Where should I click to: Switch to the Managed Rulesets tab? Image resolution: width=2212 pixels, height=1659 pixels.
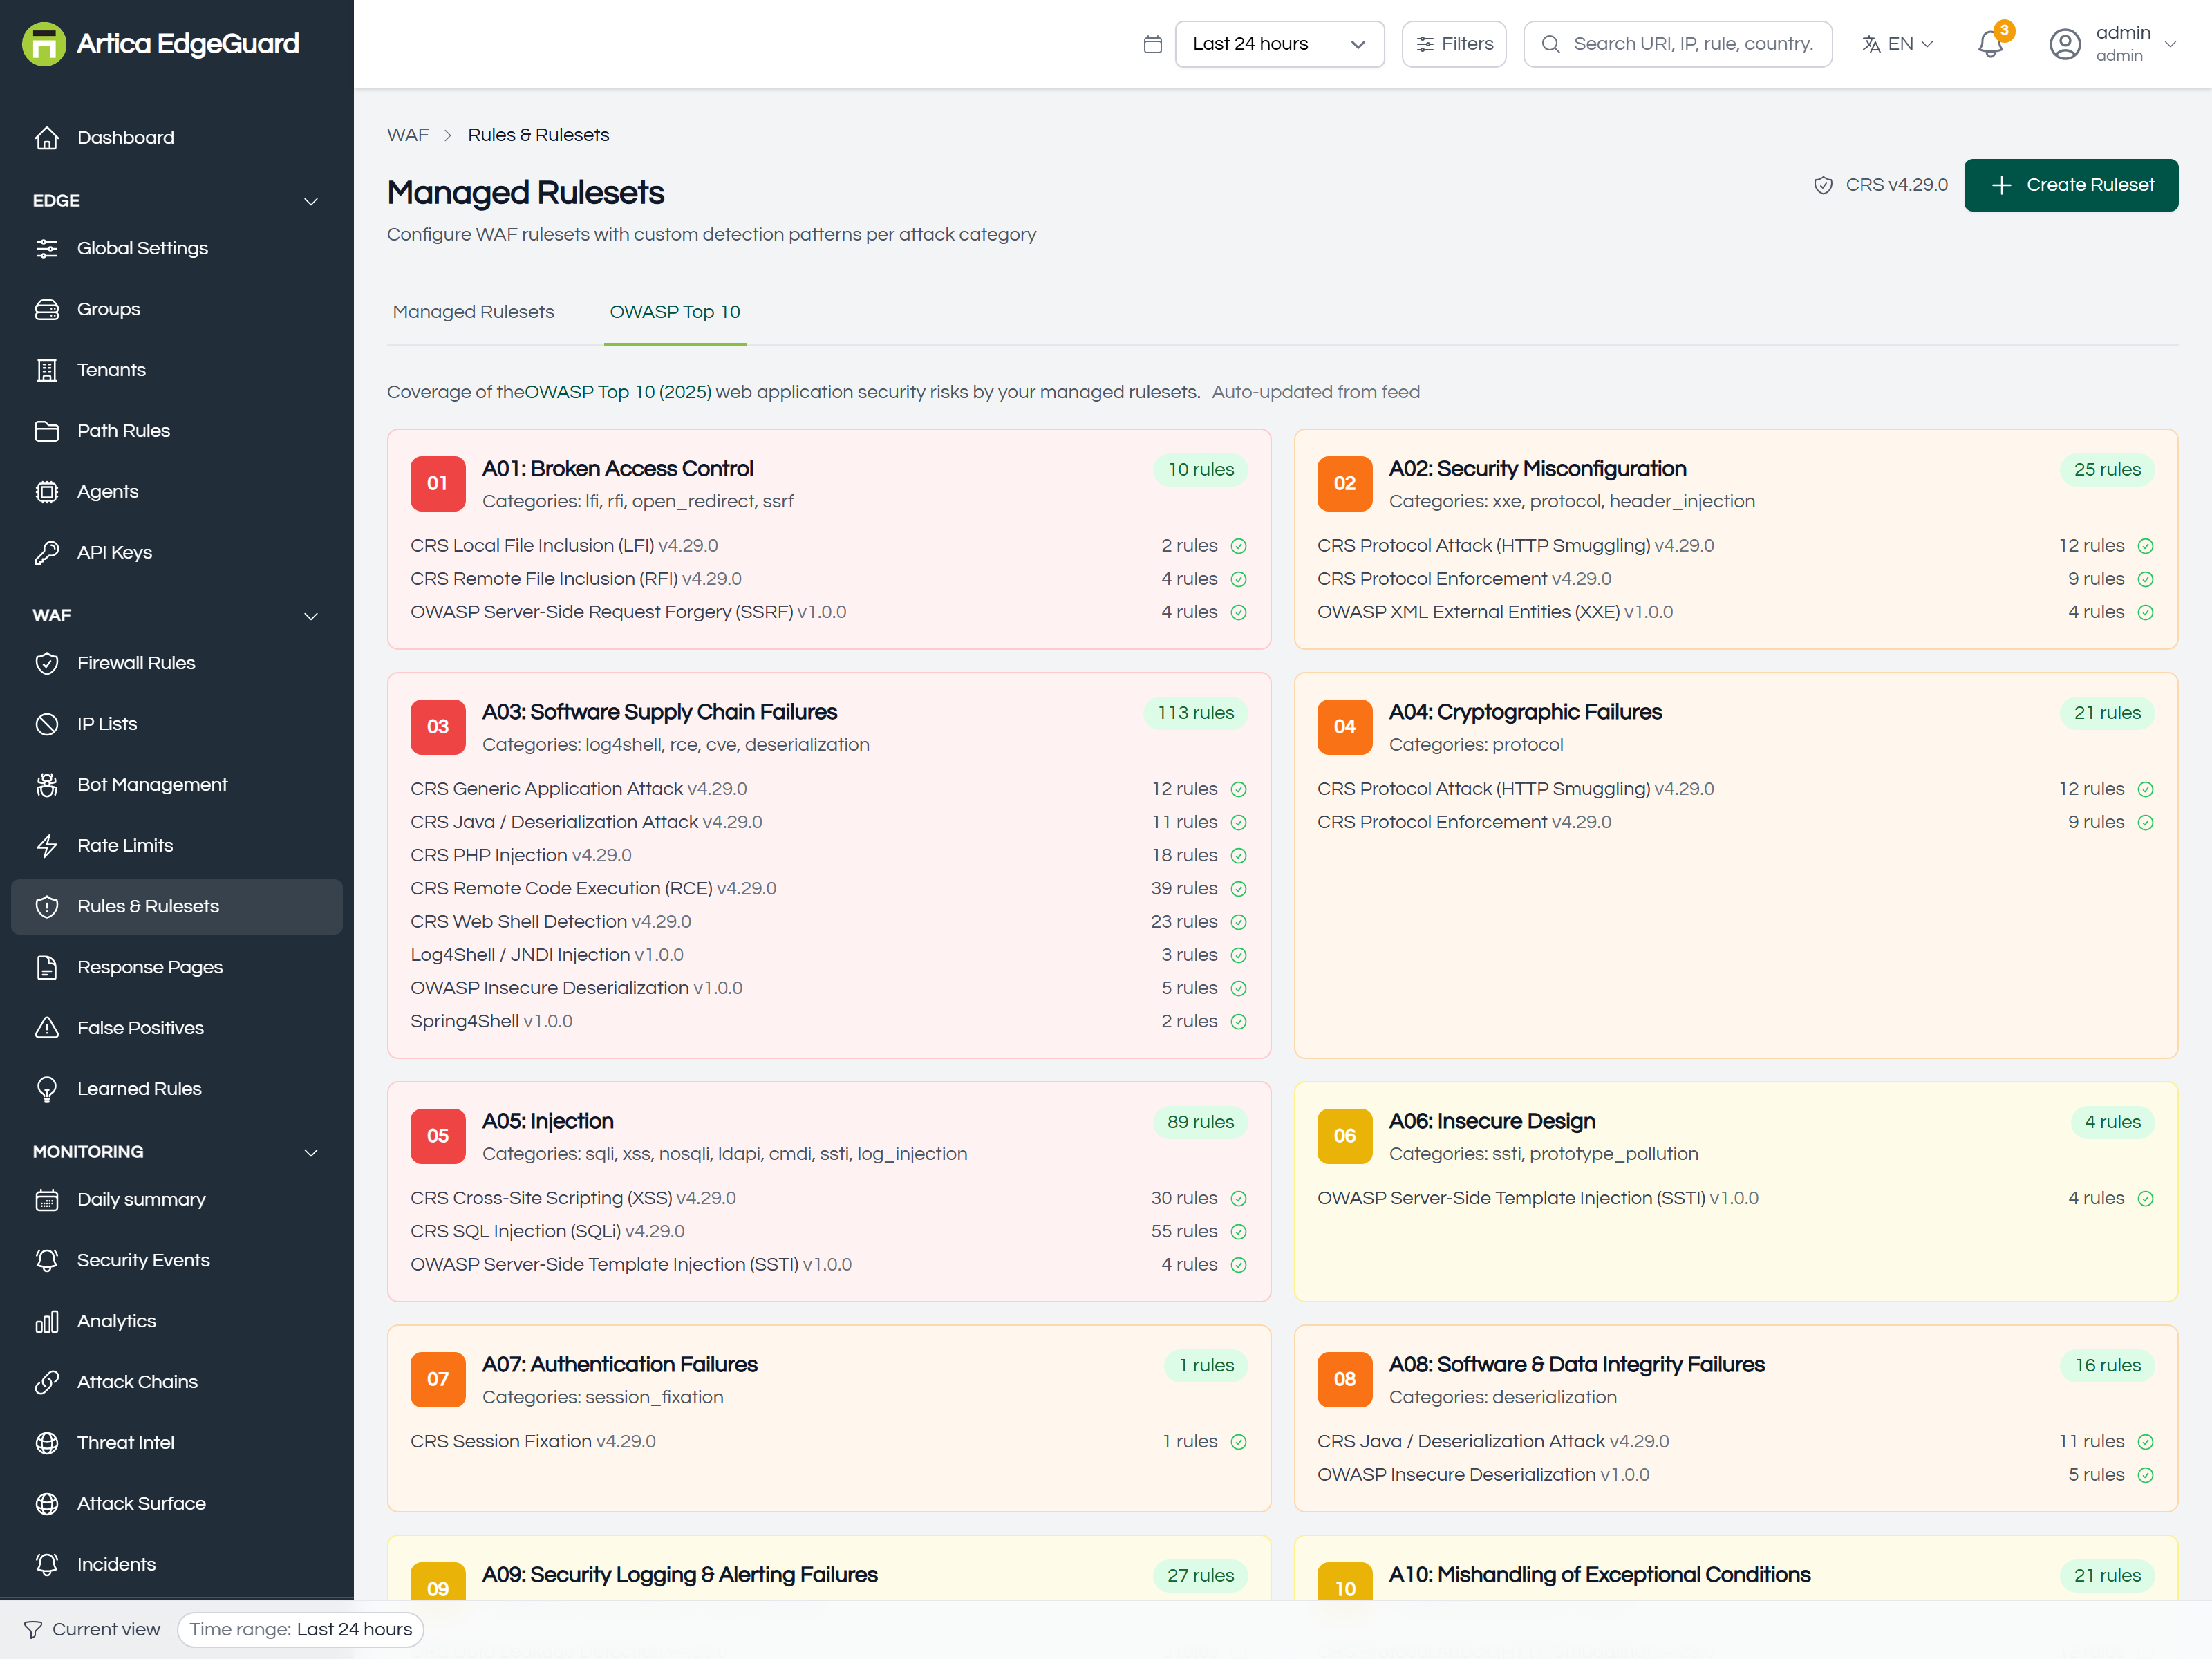473,312
